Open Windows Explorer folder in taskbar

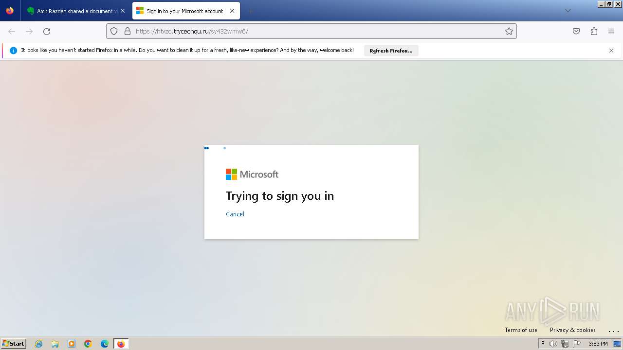(x=55, y=344)
